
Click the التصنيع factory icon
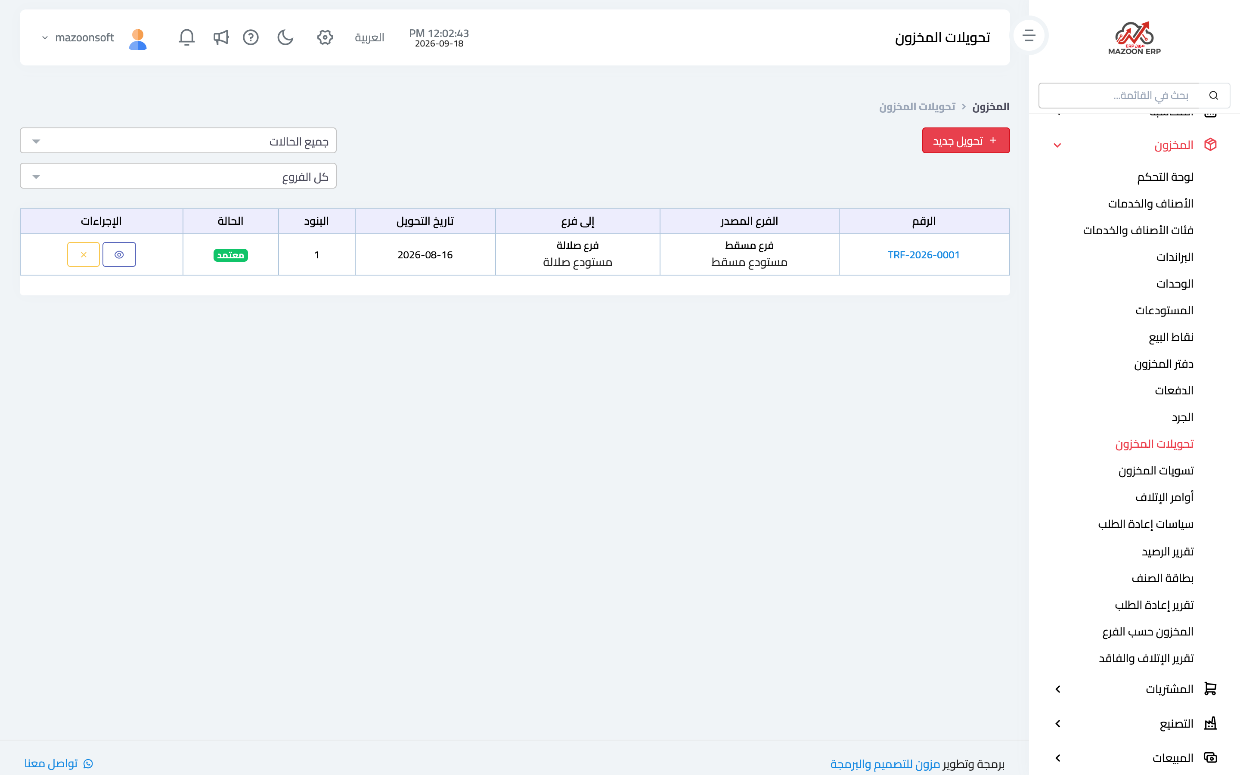1210,723
